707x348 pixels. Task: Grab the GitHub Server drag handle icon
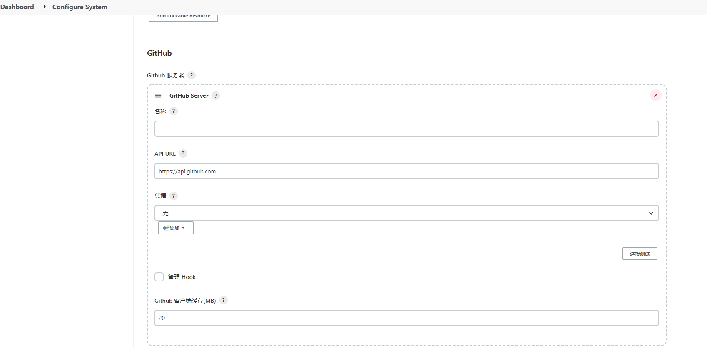pos(158,96)
